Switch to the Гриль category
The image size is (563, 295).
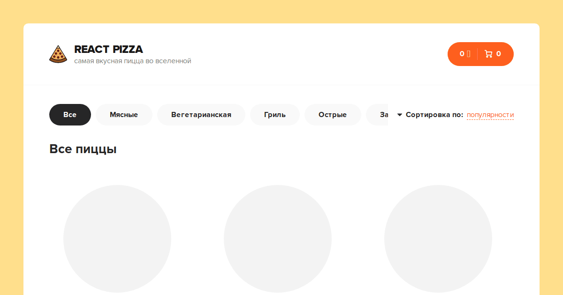tap(274, 115)
